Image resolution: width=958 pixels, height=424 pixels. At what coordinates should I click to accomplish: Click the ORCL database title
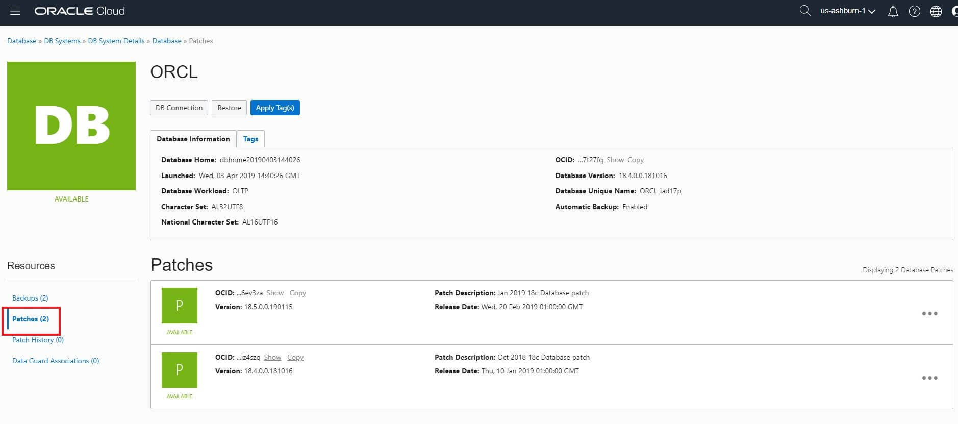[174, 72]
